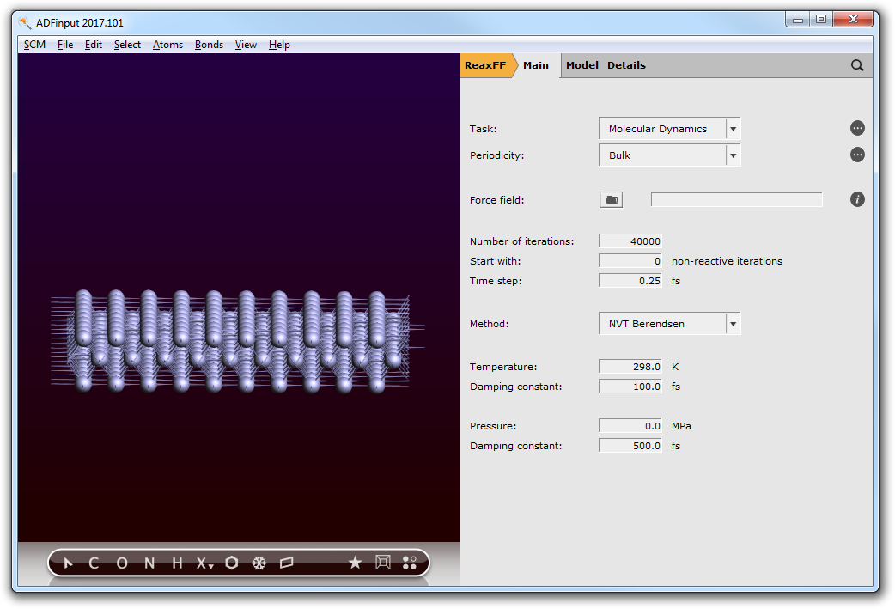This screenshot has width=895, height=609.
Task: Click the periodic view plane tool
Action: click(x=287, y=563)
